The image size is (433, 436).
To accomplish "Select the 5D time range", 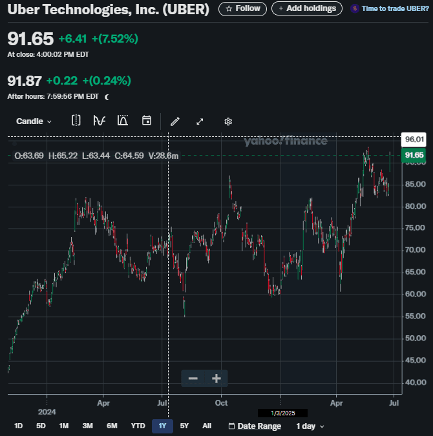I will [41, 426].
